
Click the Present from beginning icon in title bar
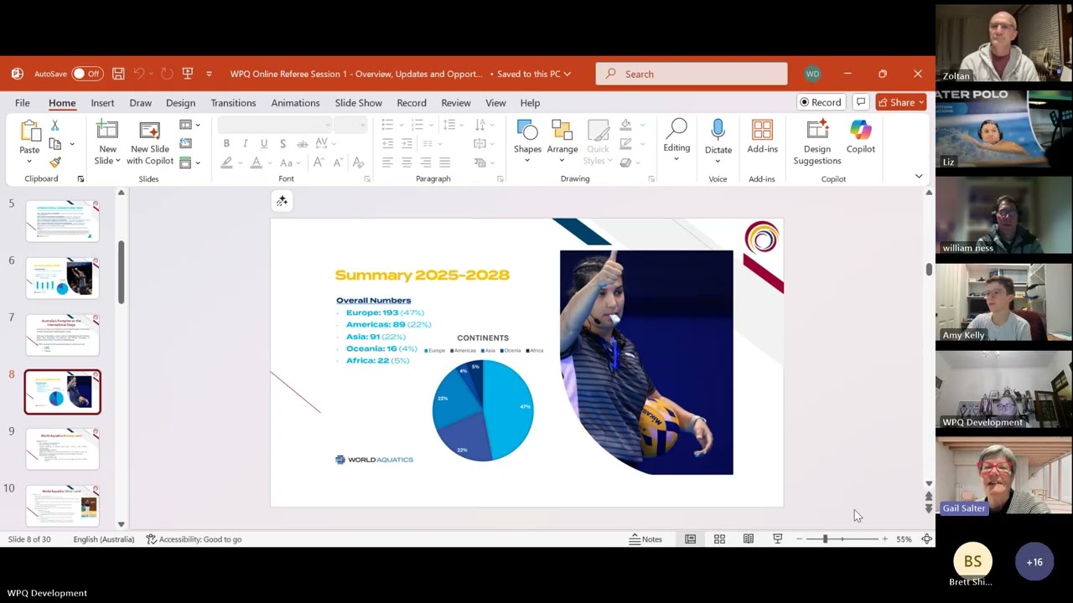(187, 74)
